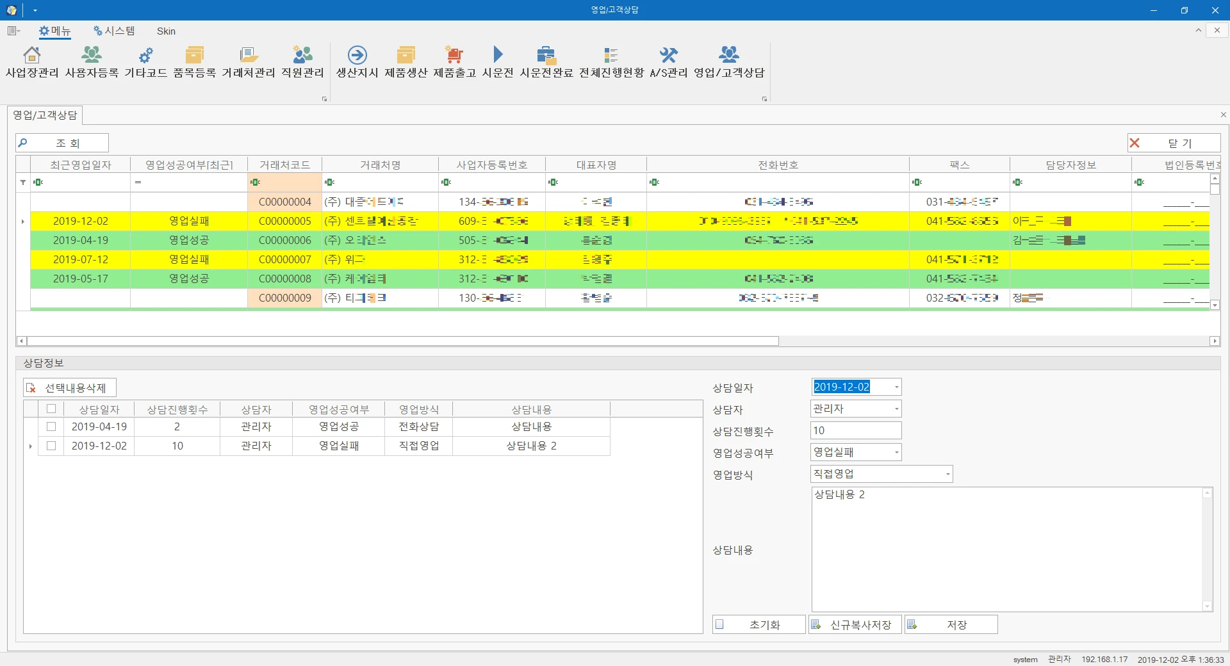Check the 2019-12-02 consultation row checkbox

tap(51, 446)
